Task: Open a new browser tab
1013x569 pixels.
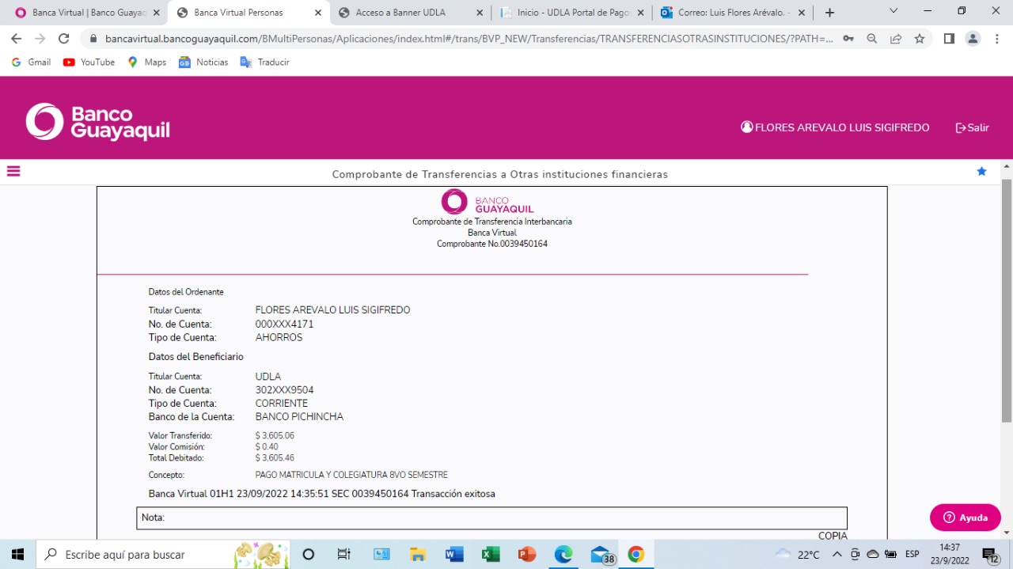Action: tap(829, 13)
